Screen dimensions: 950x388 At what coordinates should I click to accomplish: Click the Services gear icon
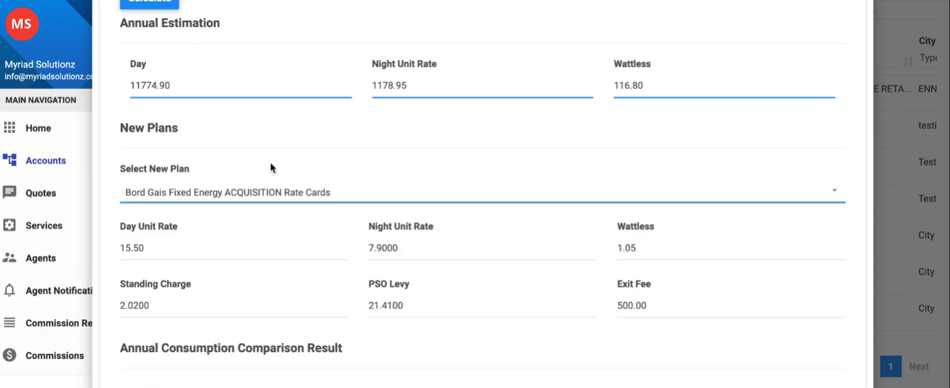coord(10,225)
